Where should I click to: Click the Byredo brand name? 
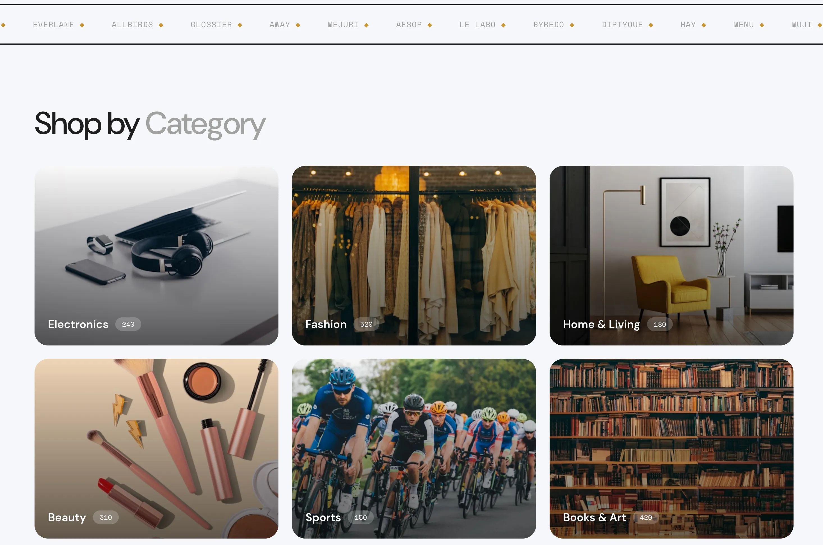549,25
